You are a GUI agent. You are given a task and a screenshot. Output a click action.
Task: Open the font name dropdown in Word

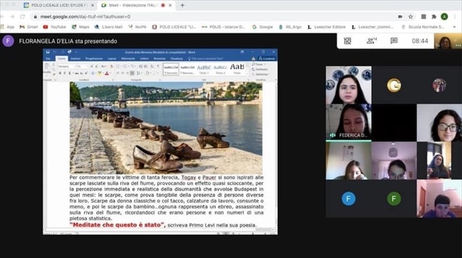coord(75,67)
